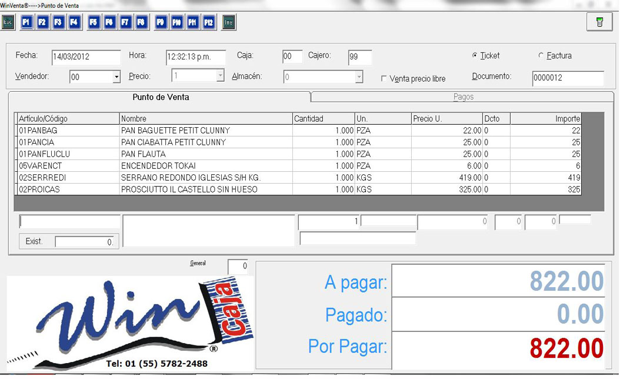Switch to the Pagos tab
The height and width of the screenshot is (379, 620).
point(464,97)
